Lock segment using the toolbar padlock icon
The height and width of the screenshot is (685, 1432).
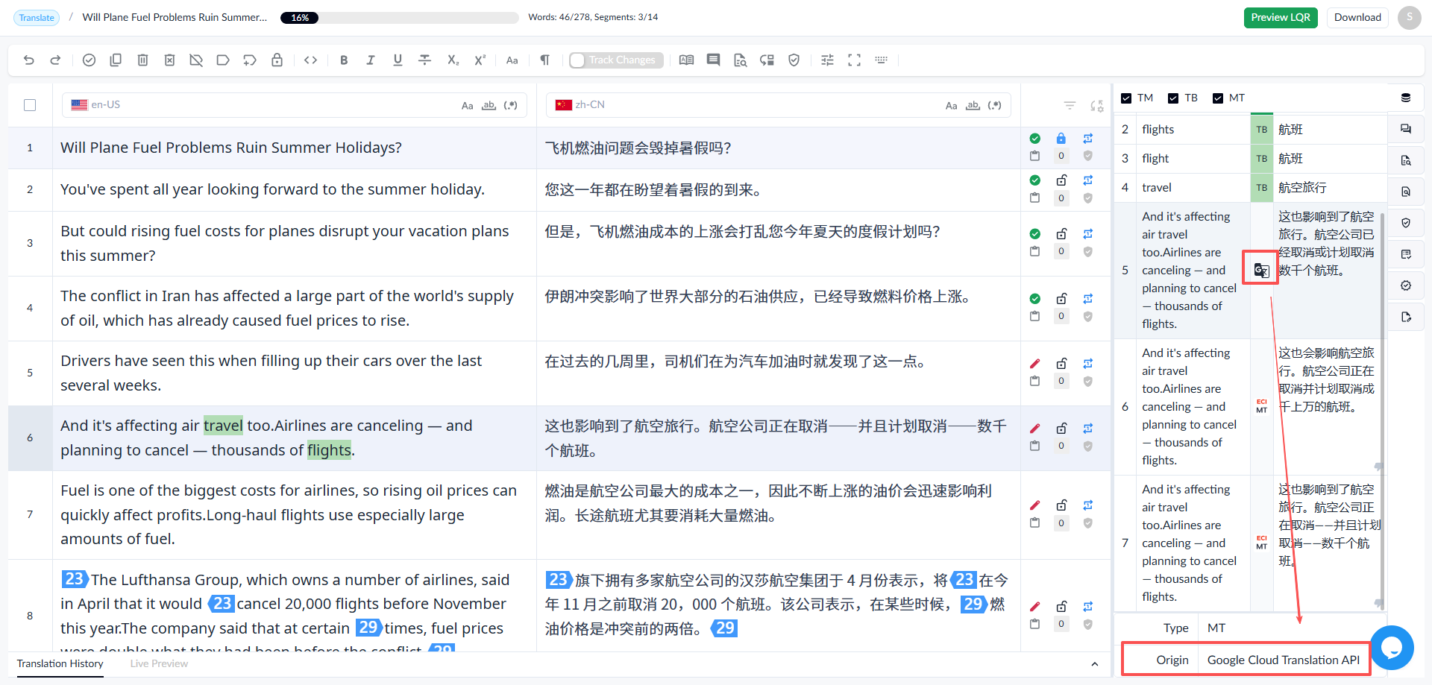tap(277, 60)
